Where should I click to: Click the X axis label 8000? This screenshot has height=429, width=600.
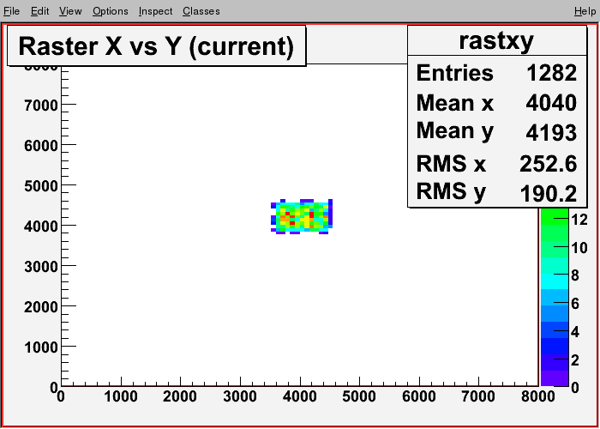click(537, 396)
